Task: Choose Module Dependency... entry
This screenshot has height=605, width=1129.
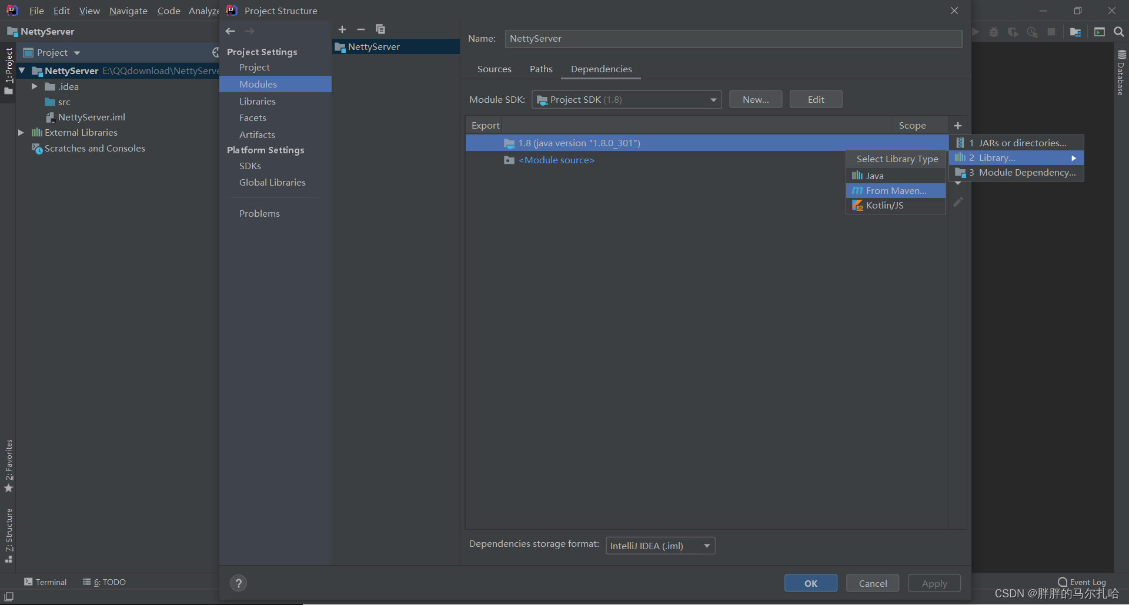Action: coord(1017,173)
